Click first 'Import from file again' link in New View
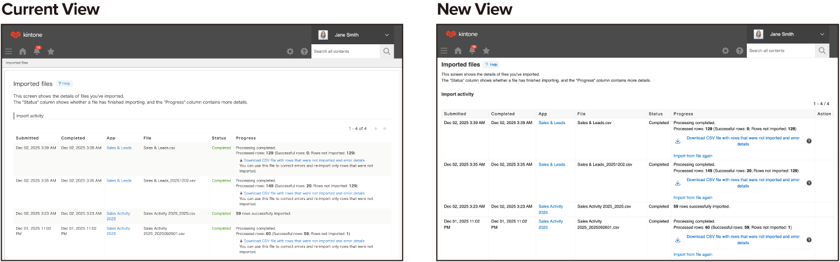The width and height of the screenshot is (840, 262). pyautogui.click(x=693, y=156)
